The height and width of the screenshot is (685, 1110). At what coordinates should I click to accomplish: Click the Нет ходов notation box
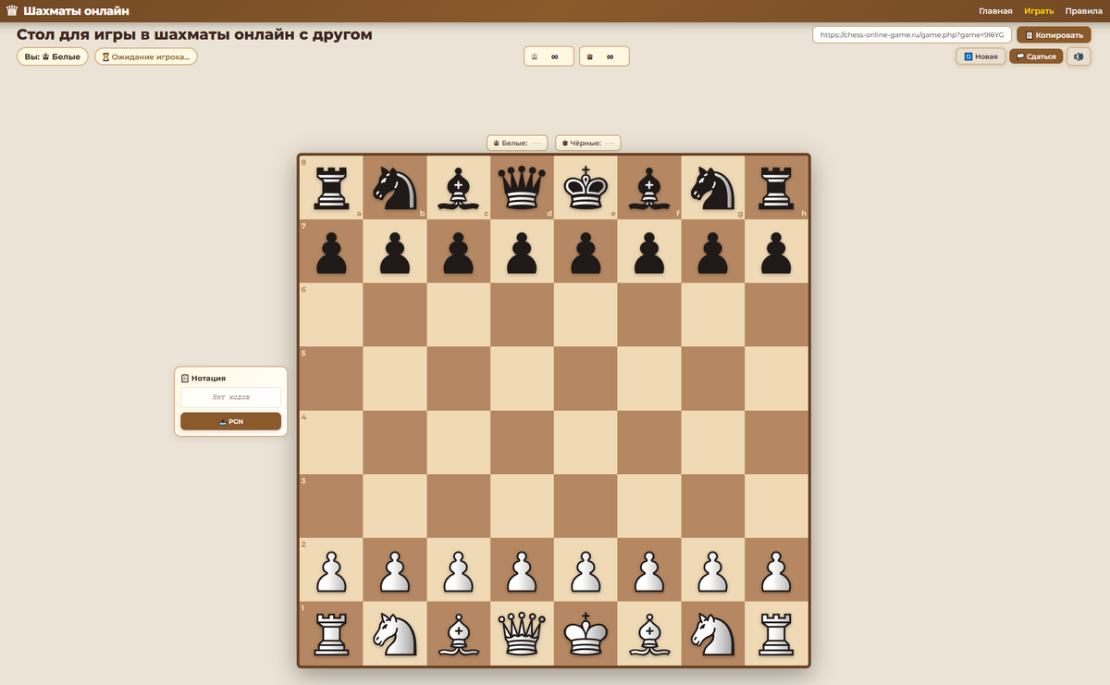click(230, 397)
